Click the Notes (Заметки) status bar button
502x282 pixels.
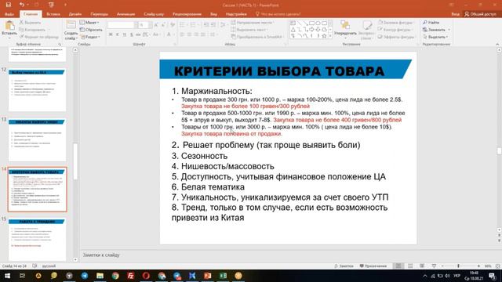(344, 266)
